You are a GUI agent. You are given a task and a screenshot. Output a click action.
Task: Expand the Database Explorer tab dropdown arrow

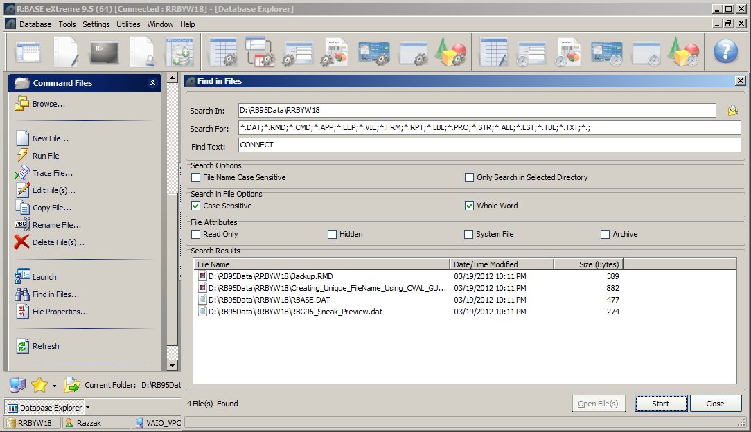point(87,408)
